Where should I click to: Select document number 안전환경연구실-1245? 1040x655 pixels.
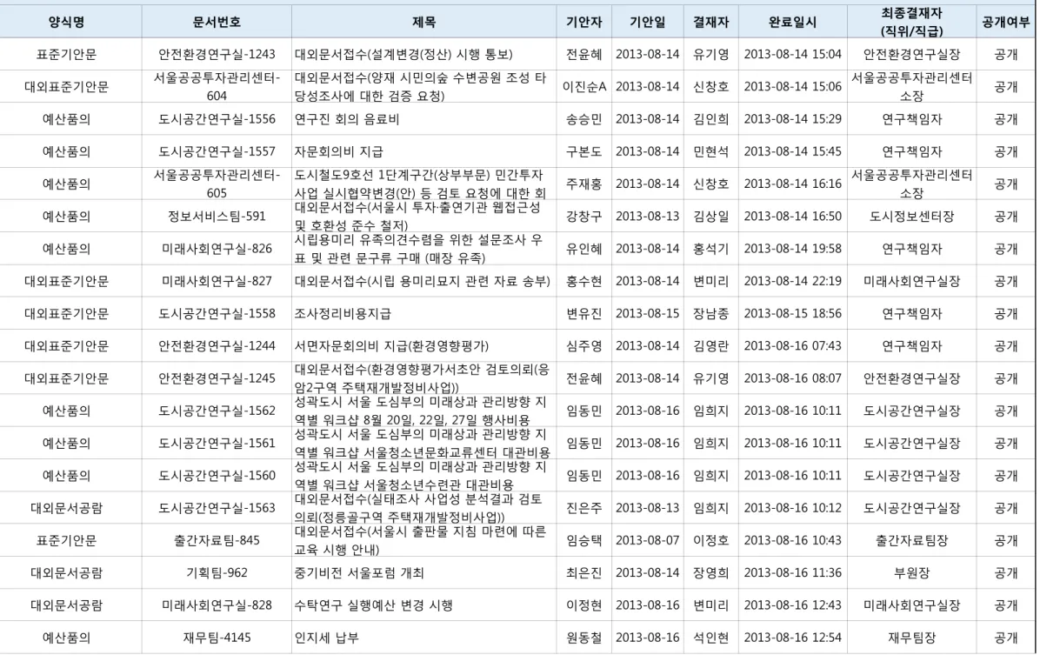[217, 379]
